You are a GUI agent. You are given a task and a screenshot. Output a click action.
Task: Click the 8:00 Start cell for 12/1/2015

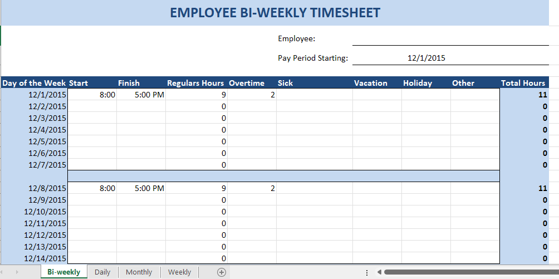click(x=92, y=95)
